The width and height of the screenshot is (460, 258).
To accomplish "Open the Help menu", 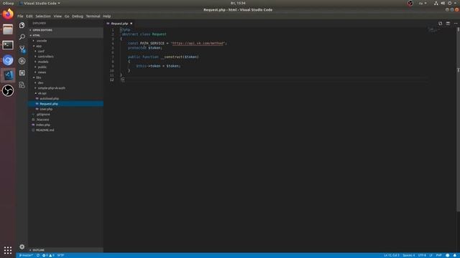I will [107, 16].
